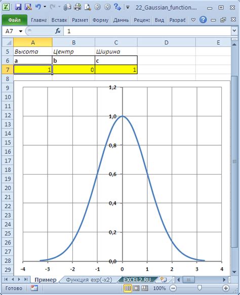Click the Quick Print printer icon

click(x=77, y=7)
